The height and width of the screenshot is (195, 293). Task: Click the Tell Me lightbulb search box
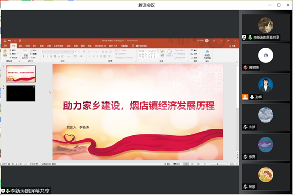(x=140, y=46)
